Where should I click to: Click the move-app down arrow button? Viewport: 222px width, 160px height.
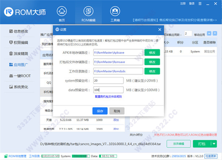(x=215, y=33)
